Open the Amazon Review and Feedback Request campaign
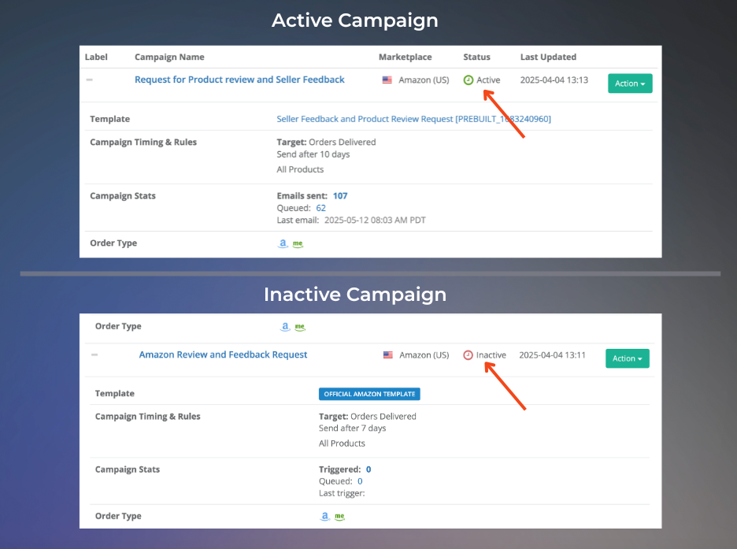Screen dimensions: 737x549 [224, 354]
